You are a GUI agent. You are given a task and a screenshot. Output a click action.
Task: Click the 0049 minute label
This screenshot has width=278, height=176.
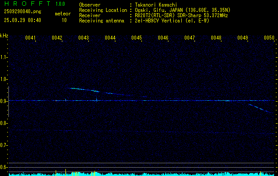[x=243, y=38]
